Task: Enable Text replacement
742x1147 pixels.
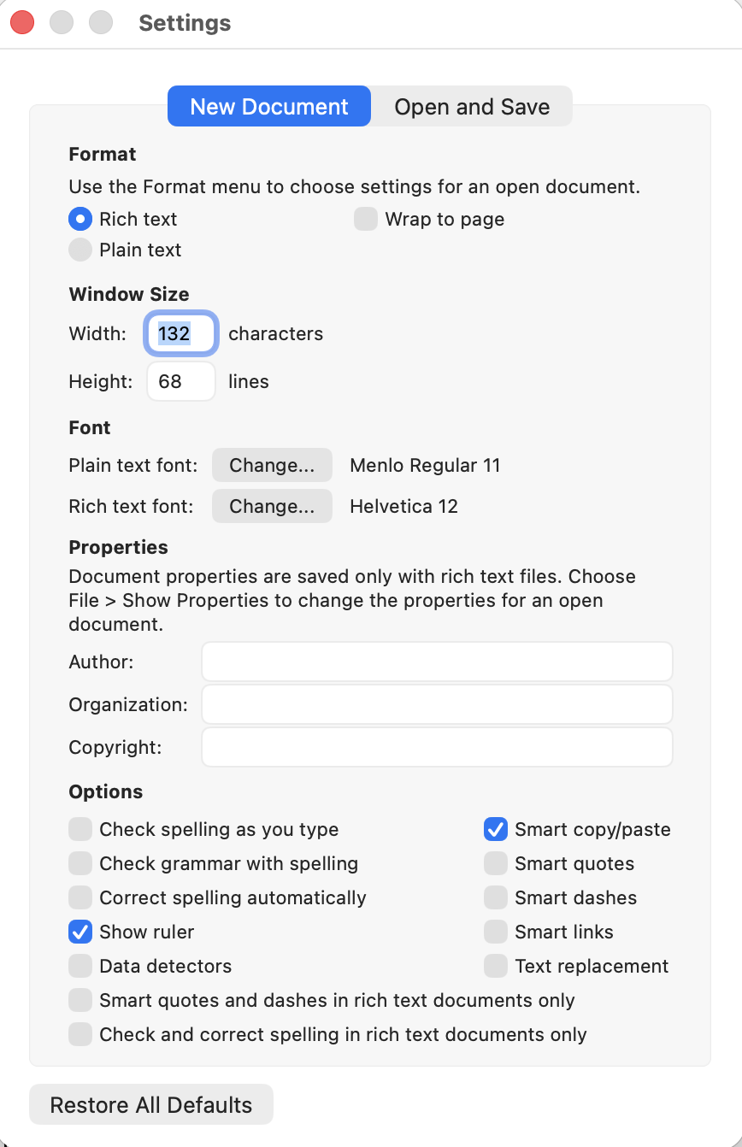Action: [x=495, y=966]
